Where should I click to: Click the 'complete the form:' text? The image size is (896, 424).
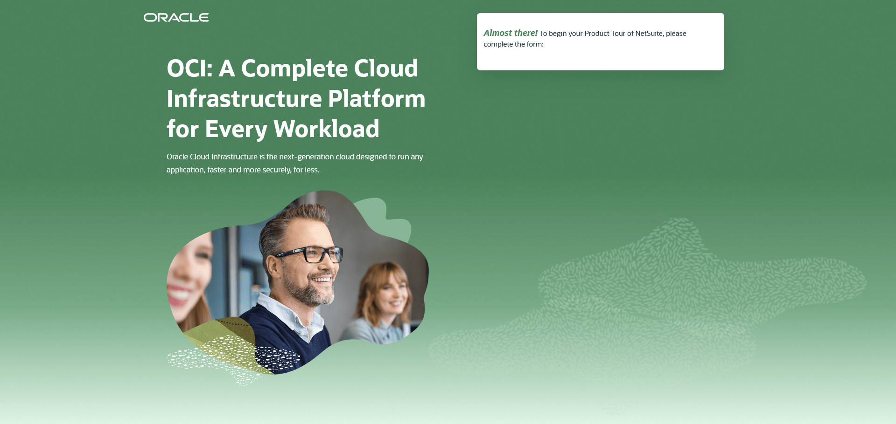click(513, 44)
